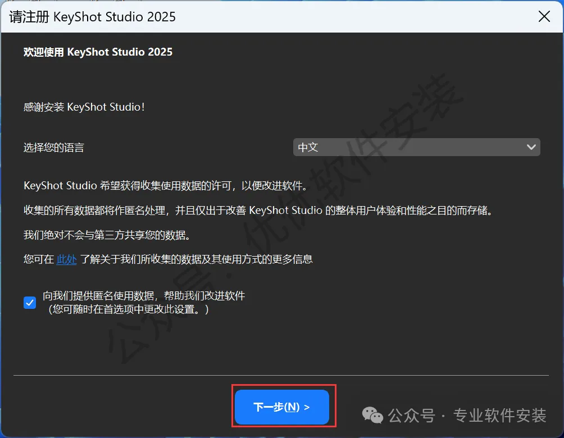Open the 此处 data information link
This screenshot has width=564, height=438.
click(x=66, y=259)
